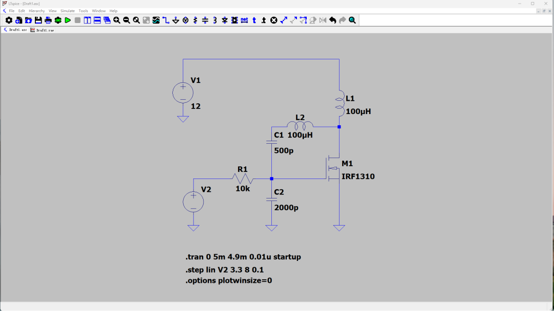Open the Edit menu
The height and width of the screenshot is (311, 554).
(x=22, y=11)
